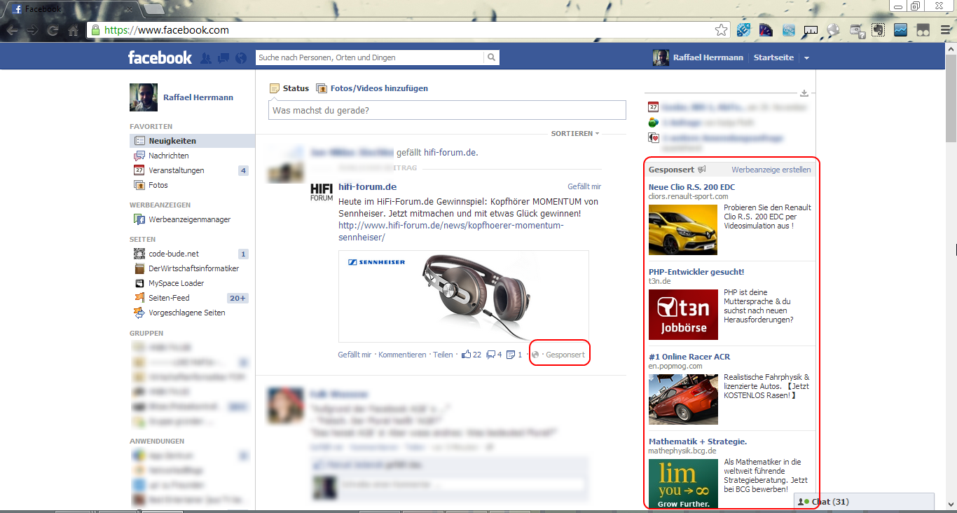Click #1 Online Racer ACR ad title
This screenshot has width=957, height=513.
coord(689,357)
